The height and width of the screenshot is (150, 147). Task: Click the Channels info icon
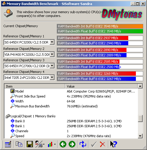coord(13,131)
